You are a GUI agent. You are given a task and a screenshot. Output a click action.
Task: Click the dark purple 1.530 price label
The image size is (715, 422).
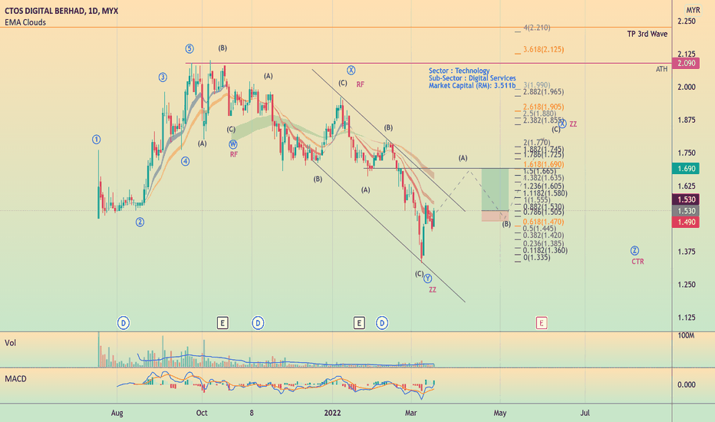coord(687,199)
